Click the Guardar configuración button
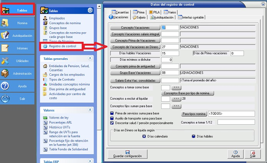The image size is (267, 163). pyautogui.click(x=128, y=154)
